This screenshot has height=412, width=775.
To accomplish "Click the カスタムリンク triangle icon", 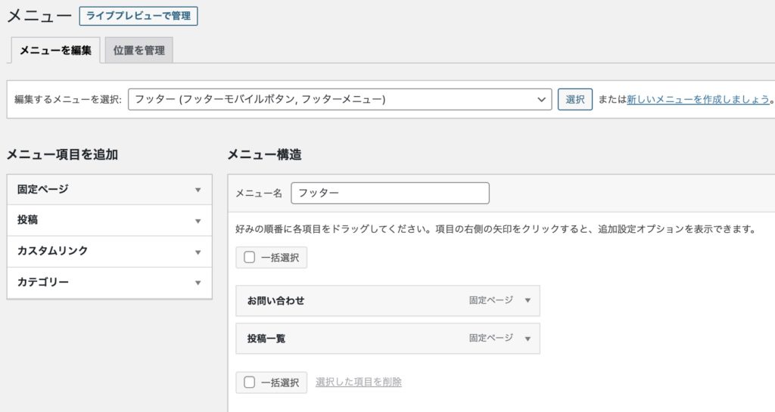I will (x=198, y=252).
